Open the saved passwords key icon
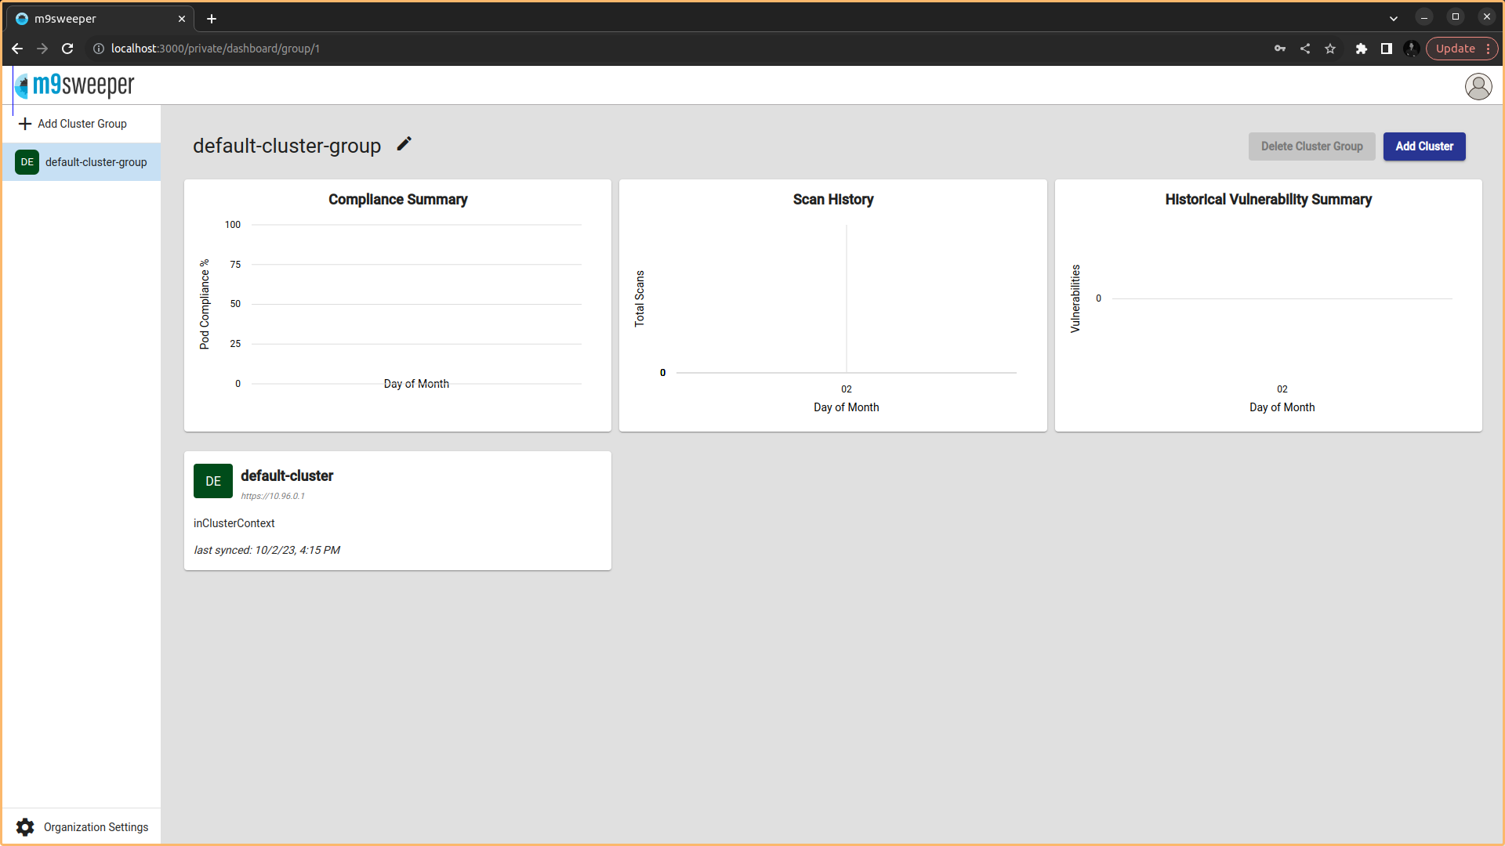The image size is (1505, 846). click(x=1280, y=49)
